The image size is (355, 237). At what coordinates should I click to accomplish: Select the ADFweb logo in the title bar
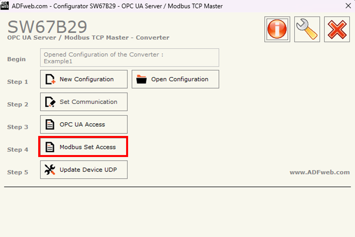point(5,6)
